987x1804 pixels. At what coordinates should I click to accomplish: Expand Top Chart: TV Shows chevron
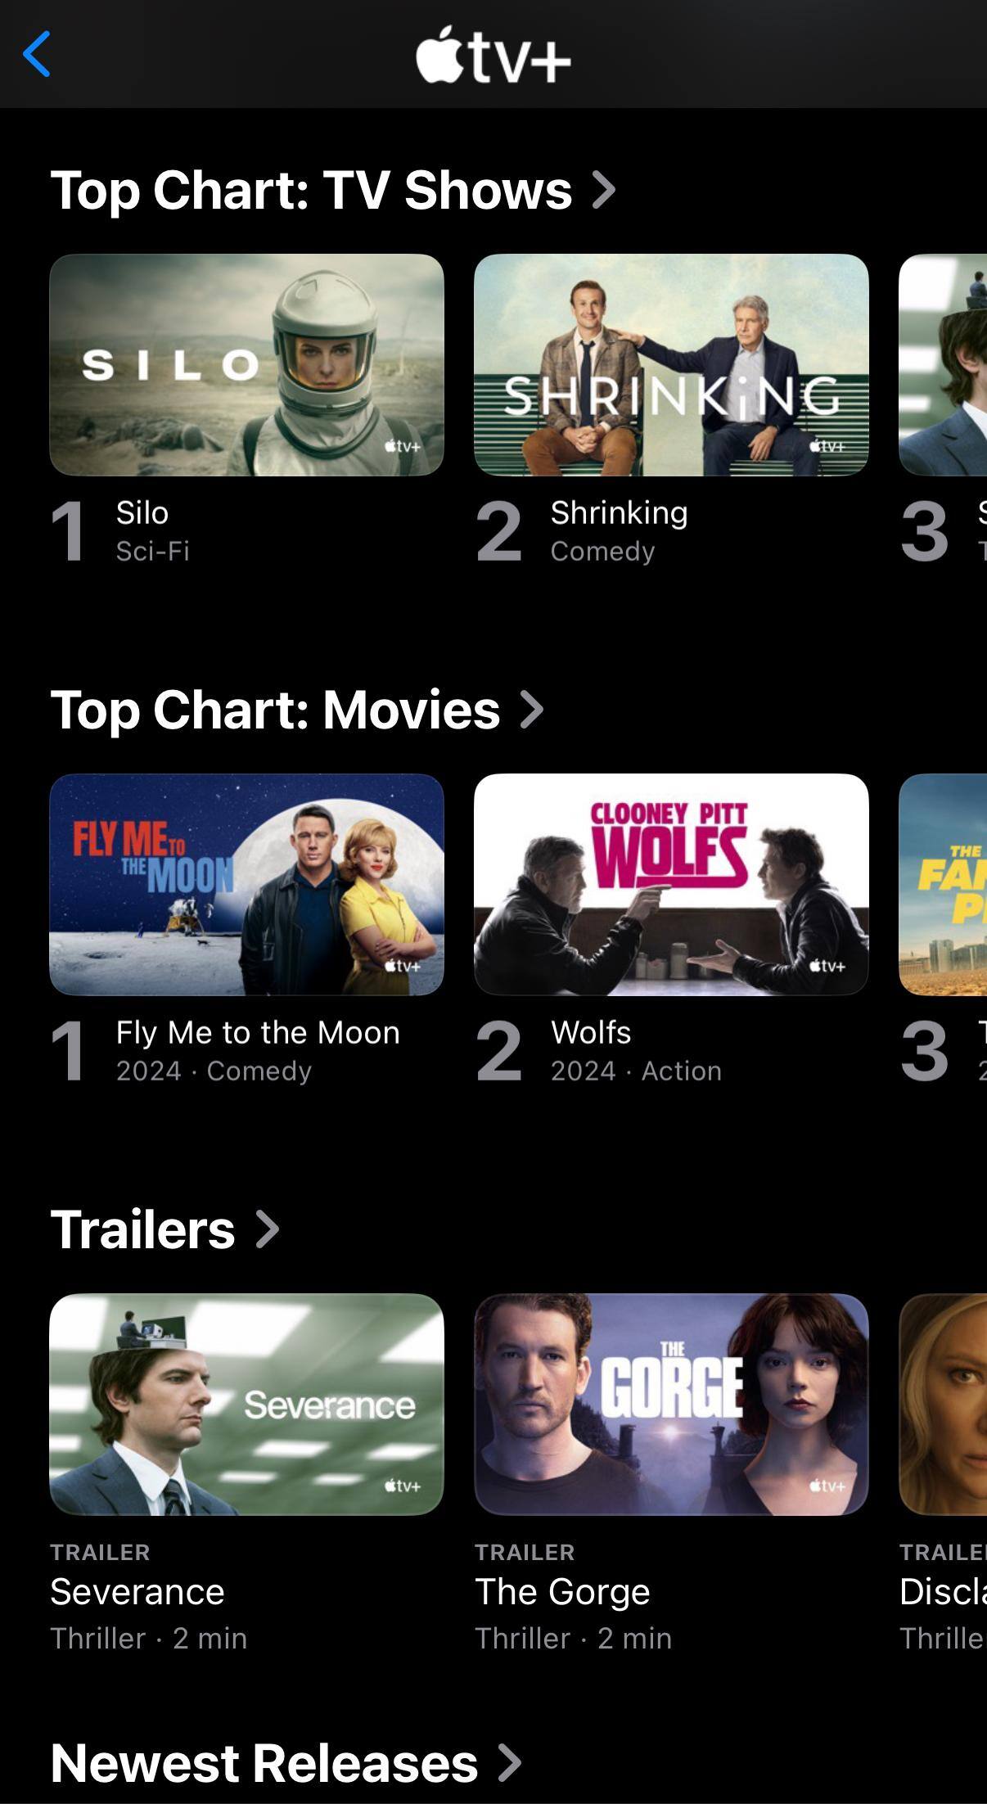coord(603,190)
